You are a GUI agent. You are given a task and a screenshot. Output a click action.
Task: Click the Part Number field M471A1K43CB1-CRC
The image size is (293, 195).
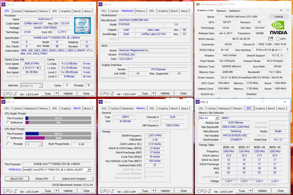tap(236, 136)
